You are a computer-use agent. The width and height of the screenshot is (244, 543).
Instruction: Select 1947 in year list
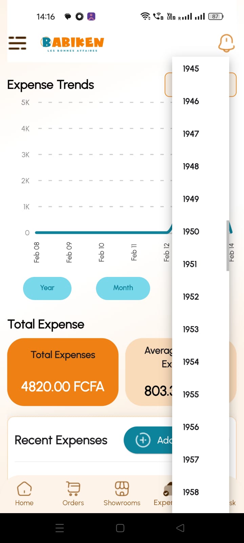click(x=191, y=134)
